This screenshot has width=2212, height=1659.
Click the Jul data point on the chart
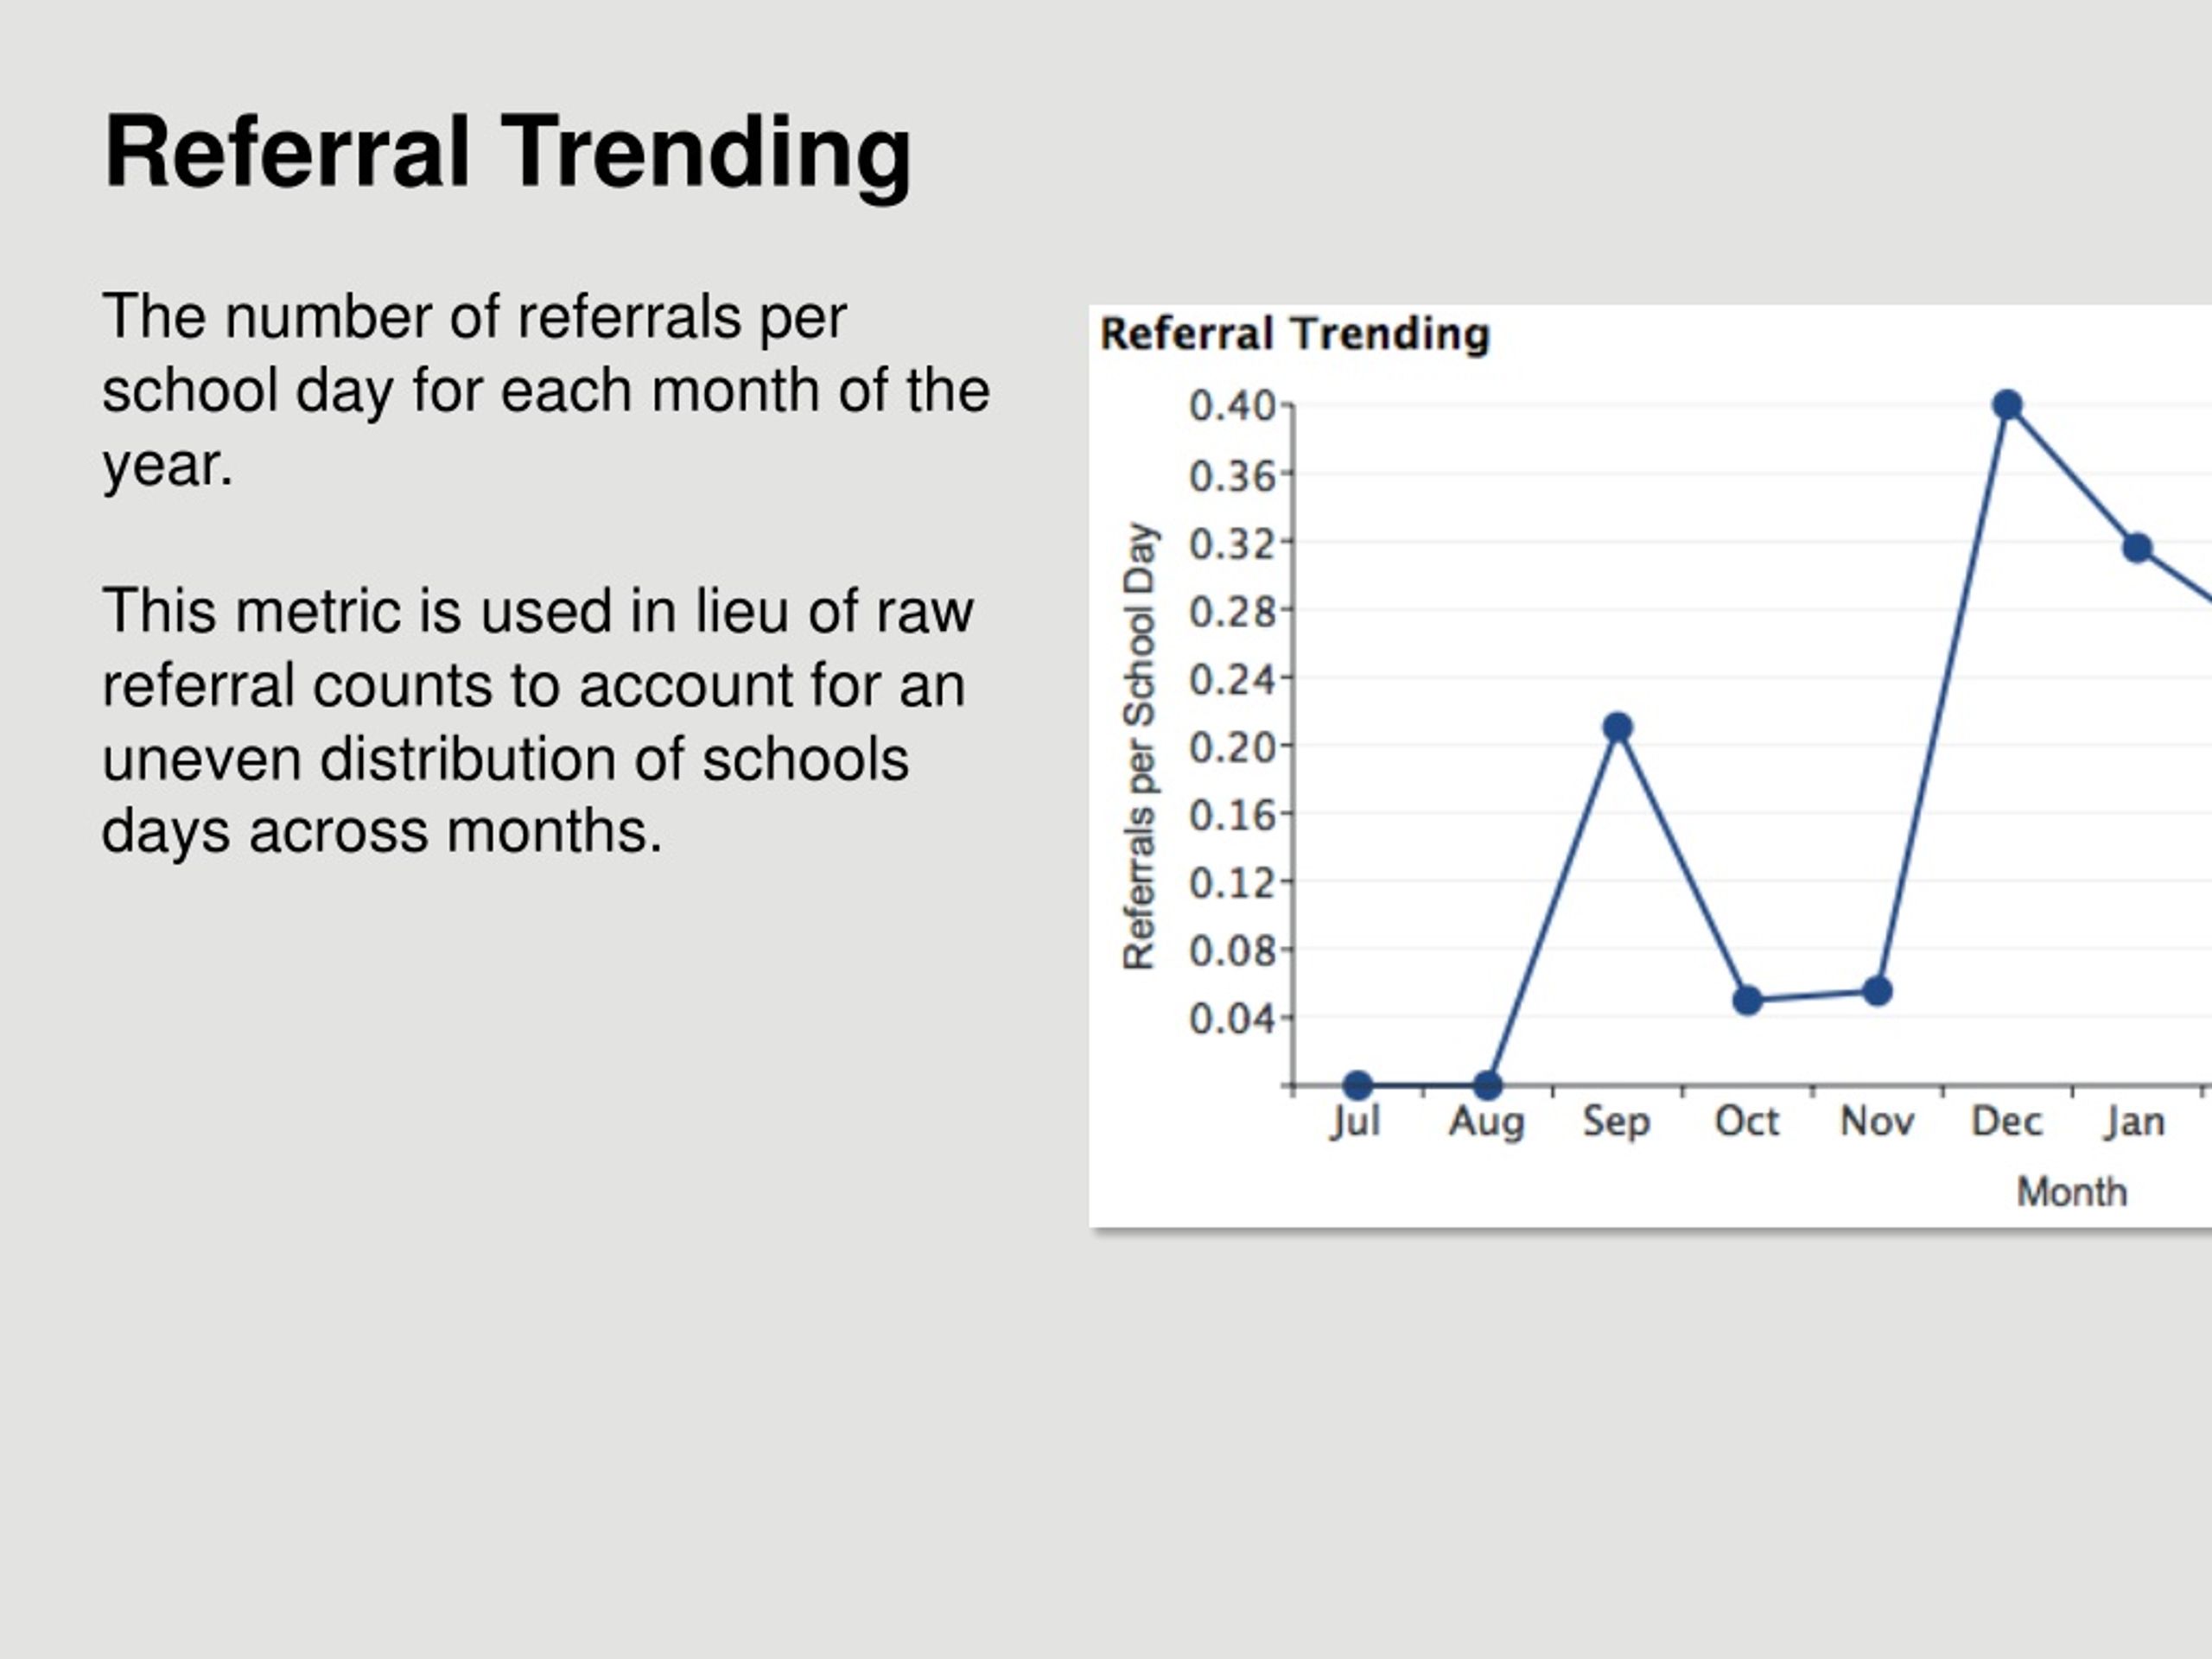pyautogui.click(x=1357, y=1085)
